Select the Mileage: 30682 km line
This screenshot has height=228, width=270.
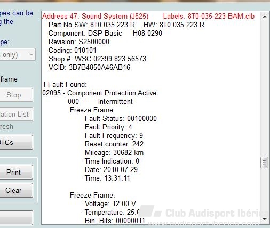[x=114, y=152]
